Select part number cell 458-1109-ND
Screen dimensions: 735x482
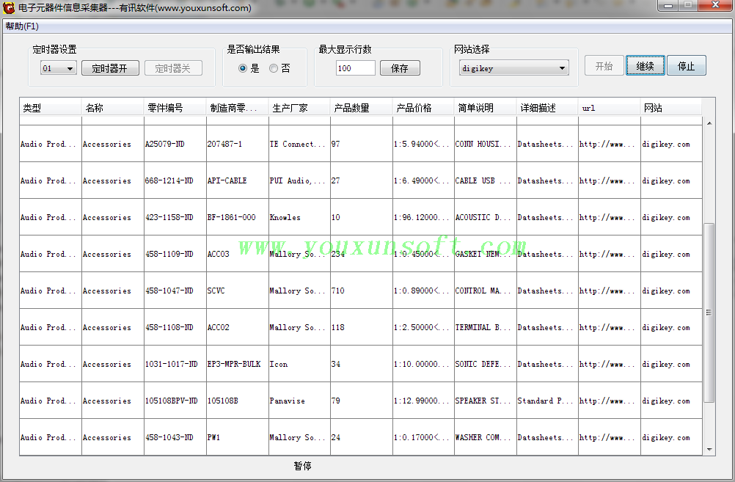[175, 254]
